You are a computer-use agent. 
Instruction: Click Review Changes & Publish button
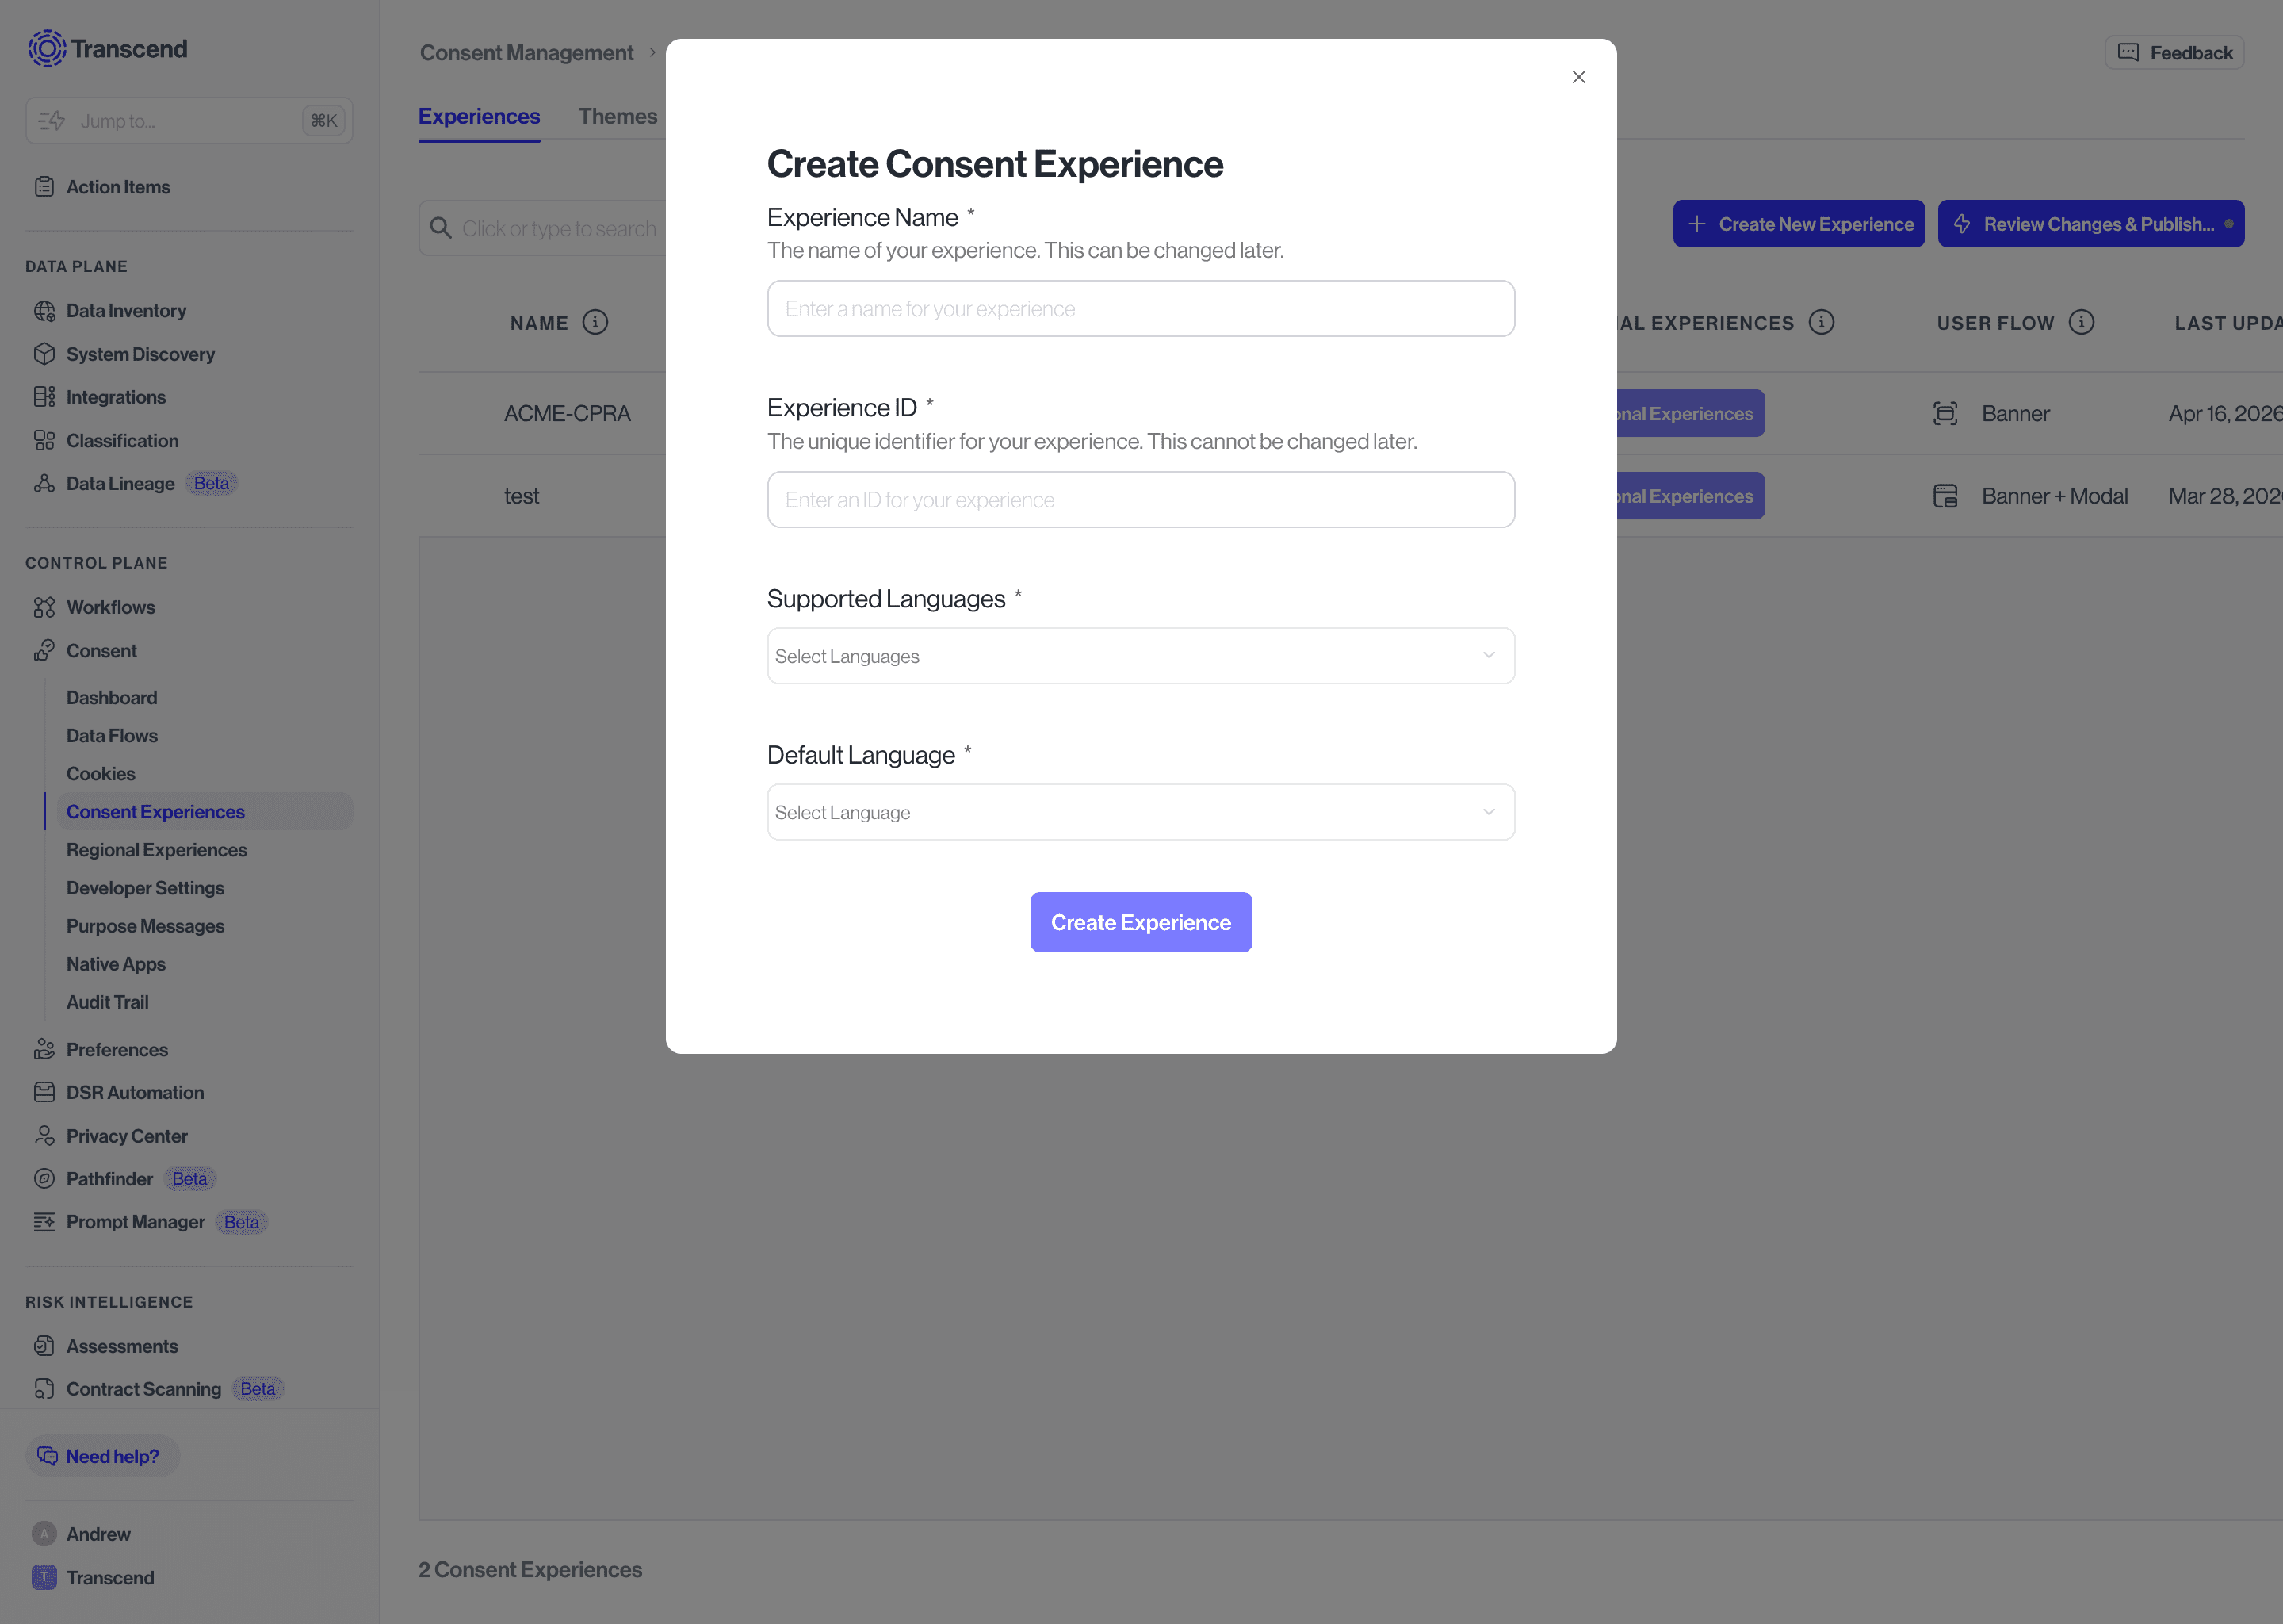click(2091, 224)
